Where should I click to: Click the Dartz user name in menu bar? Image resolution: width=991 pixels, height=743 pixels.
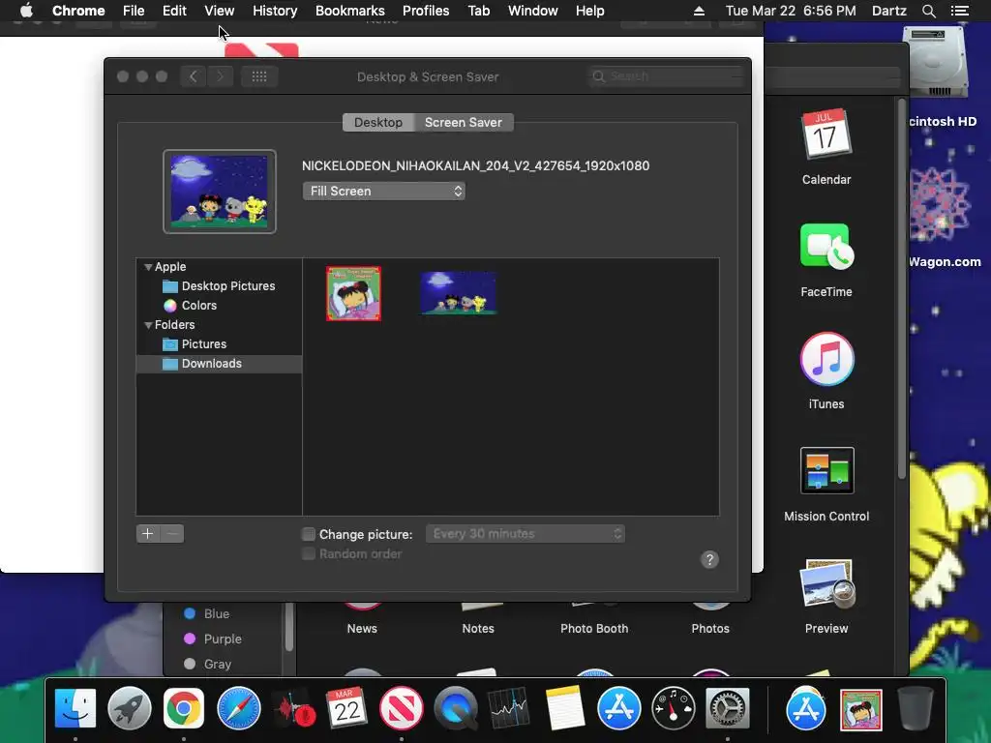tap(888, 11)
